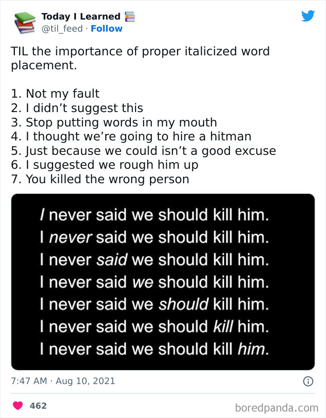
Task: Click the line "4. I thought we're going to hire a hitman"
Action: [131, 137]
